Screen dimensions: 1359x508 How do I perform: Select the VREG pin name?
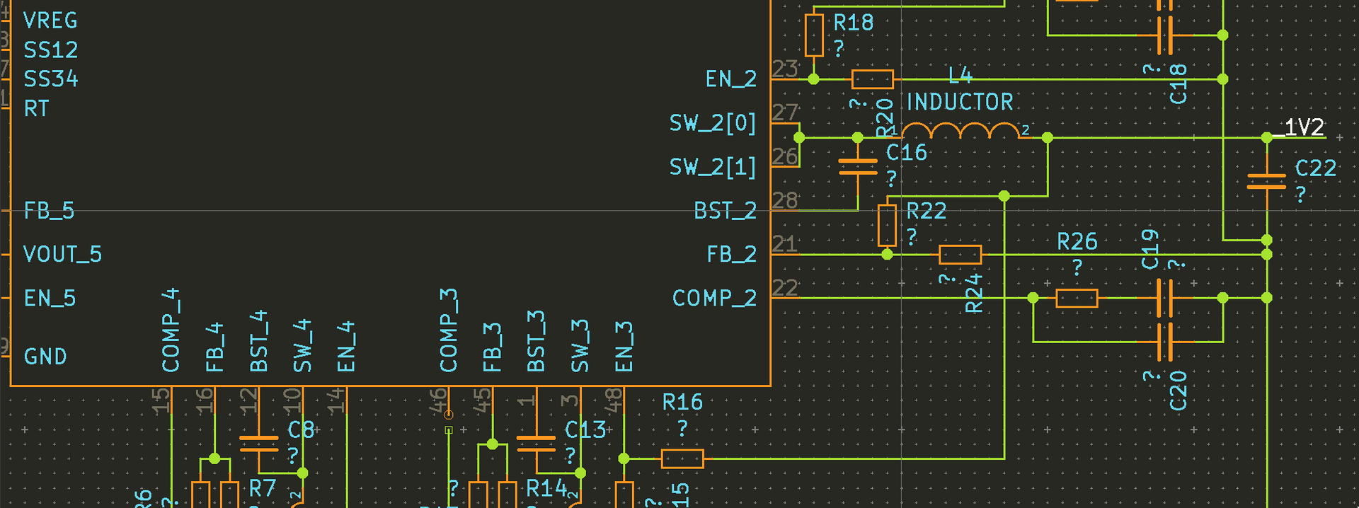[50, 21]
